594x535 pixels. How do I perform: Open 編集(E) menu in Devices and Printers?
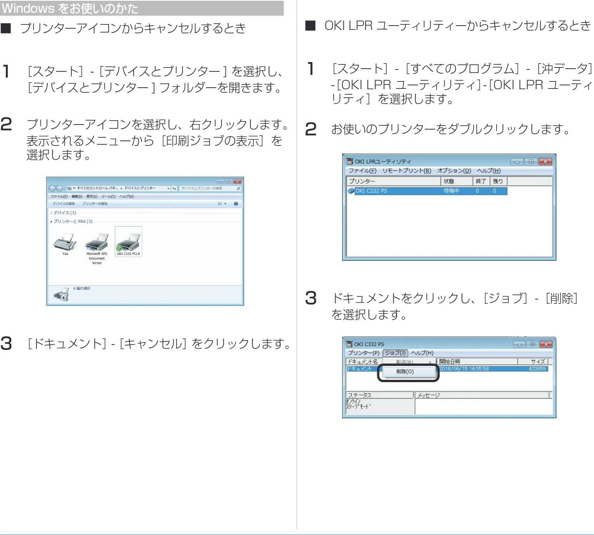click(x=77, y=197)
